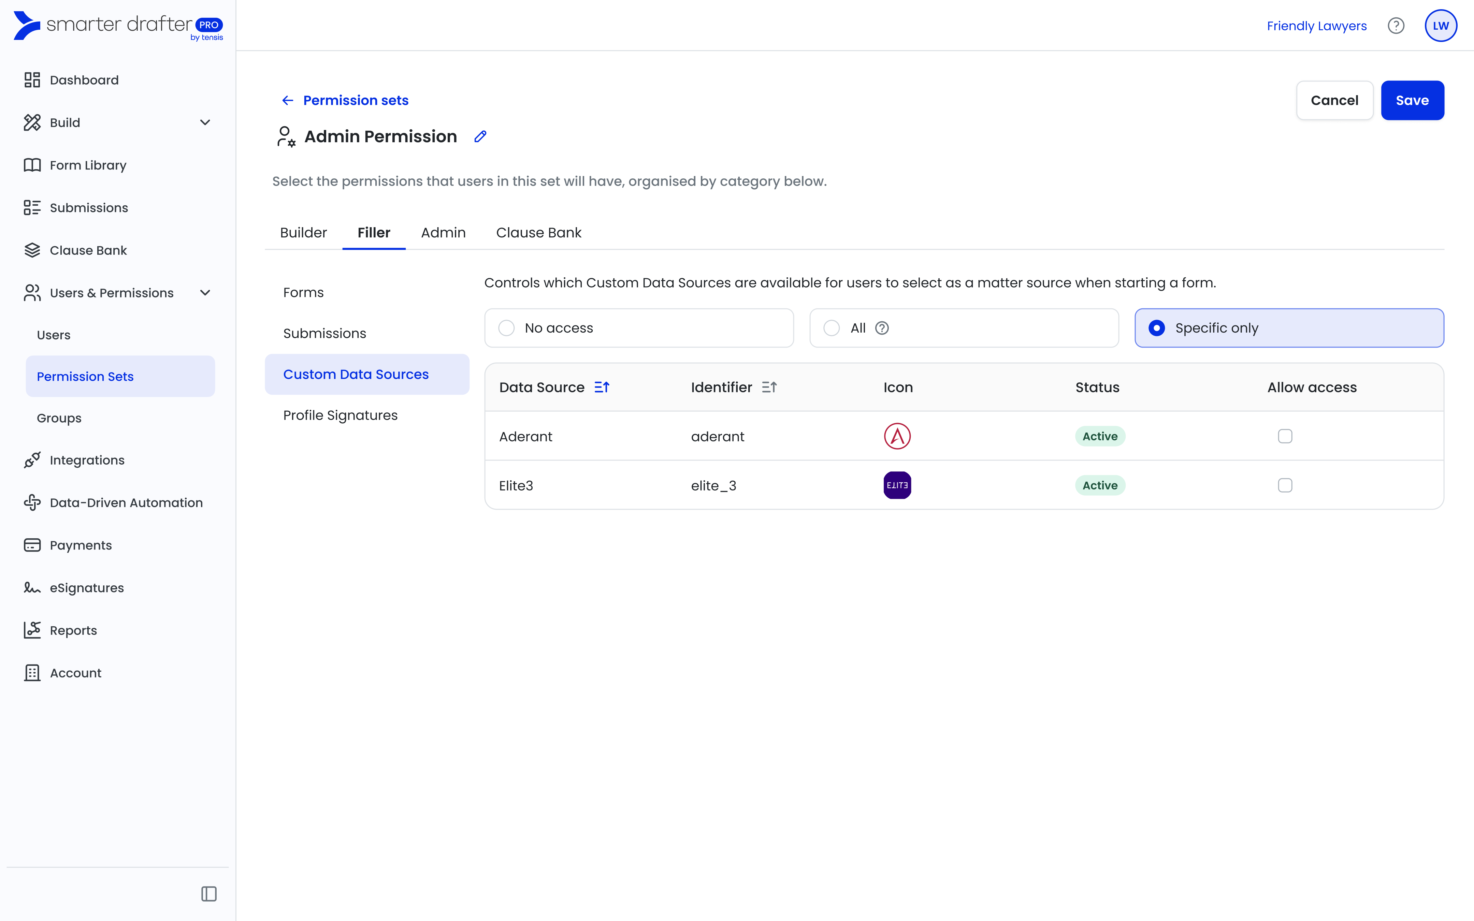Open the Profile Signatures section
The width and height of the screenshot is (1474, 921).
[340, 415]
